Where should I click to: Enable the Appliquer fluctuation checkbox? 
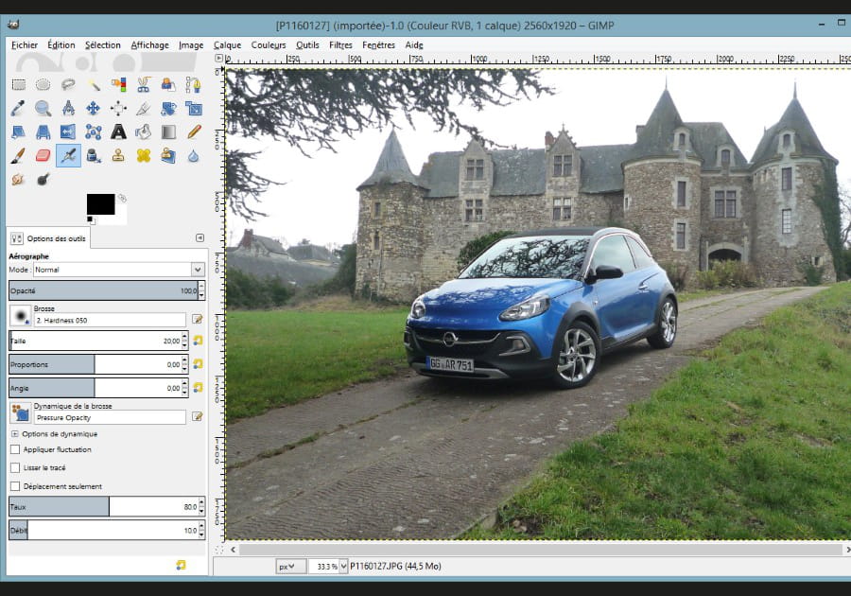15,449
